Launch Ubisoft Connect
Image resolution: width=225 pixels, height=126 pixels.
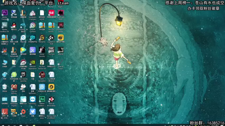(x=33, y=25)
